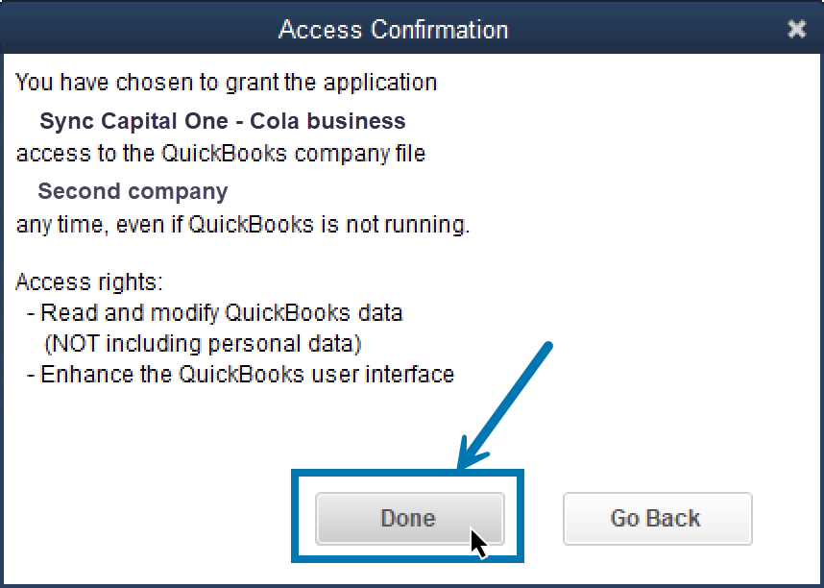824x588 pixels.
Task: Click the Access Confirmation title text
Action: coord(393,30)
